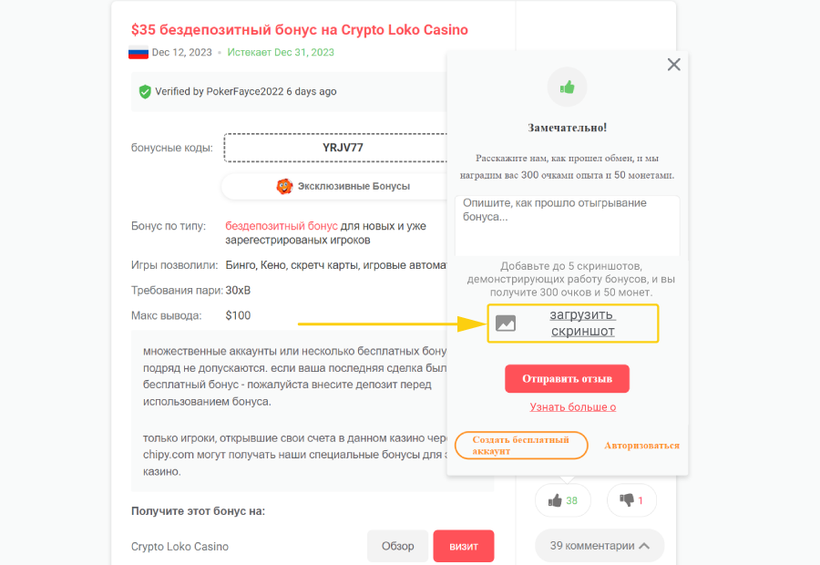Downvote the bonus with thumbs-down 1

coord(631,500)
